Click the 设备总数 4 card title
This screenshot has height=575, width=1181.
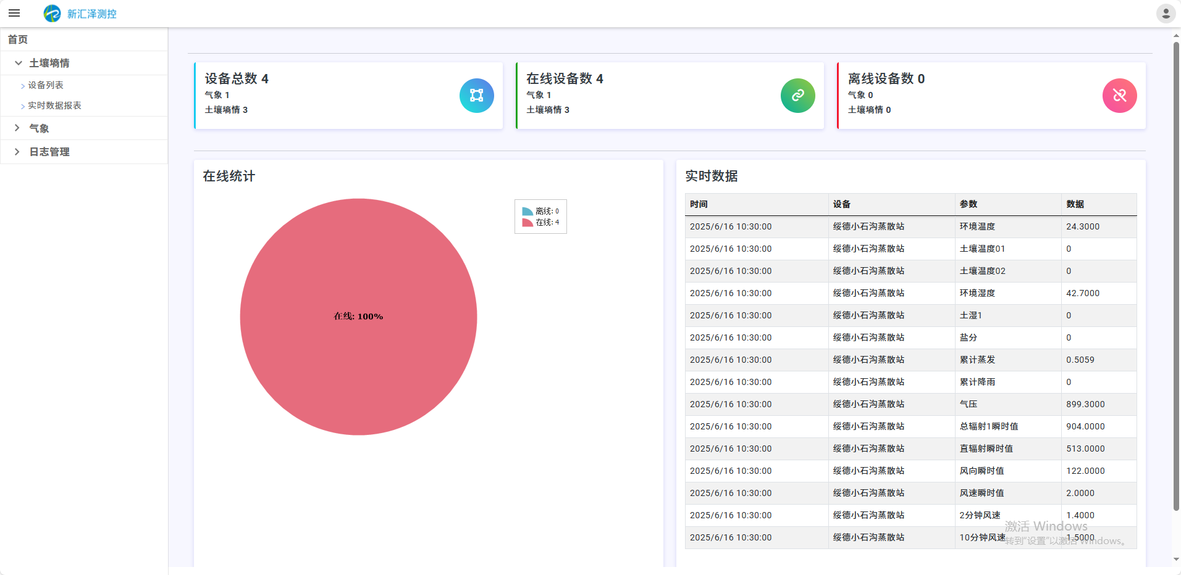coord(237,78)
